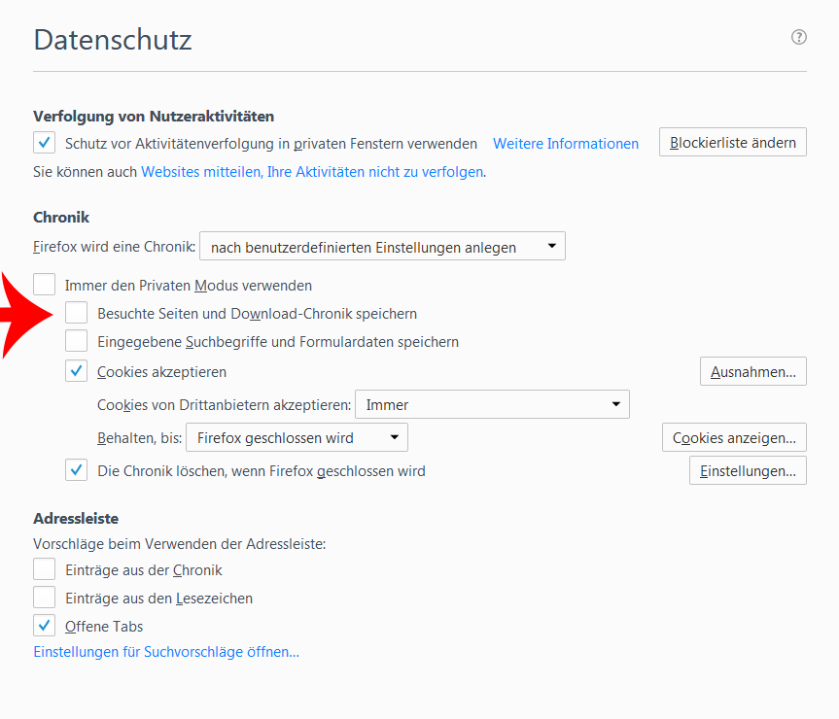The width and height of the screenshot is (839, 719).
Task: Uncheck 'Offene Tabs' suggestion checkbox
Action: pos(45,627)
